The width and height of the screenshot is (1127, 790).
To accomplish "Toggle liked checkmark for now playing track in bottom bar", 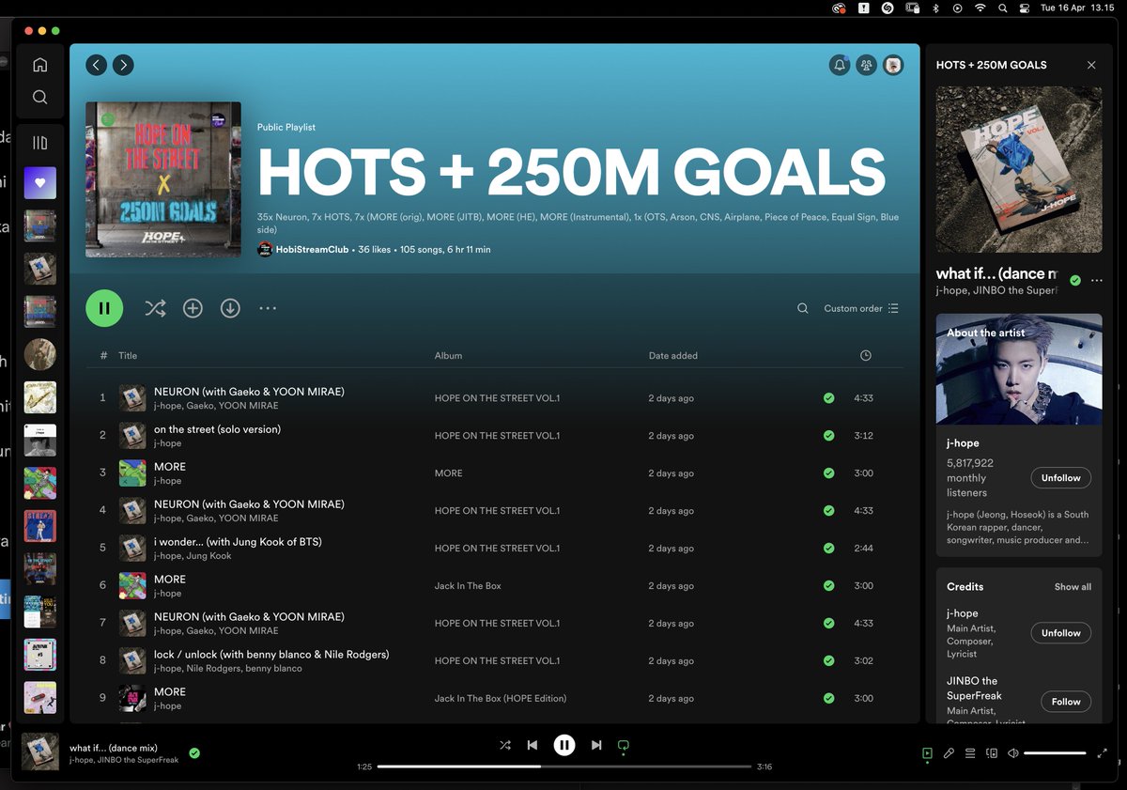I will pos(194,752).
